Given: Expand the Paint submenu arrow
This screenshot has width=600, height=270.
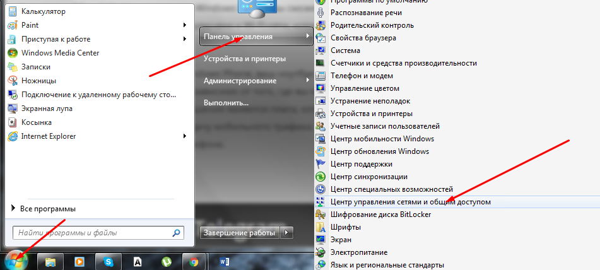Looking at the screenshot, I should coord(185,25).
